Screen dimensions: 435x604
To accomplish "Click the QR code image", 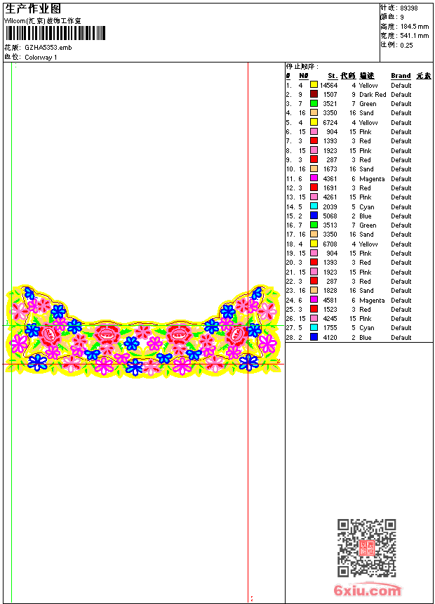I will coord(367,547).
